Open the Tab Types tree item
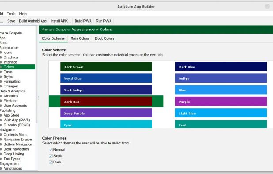 coord(12,159)
